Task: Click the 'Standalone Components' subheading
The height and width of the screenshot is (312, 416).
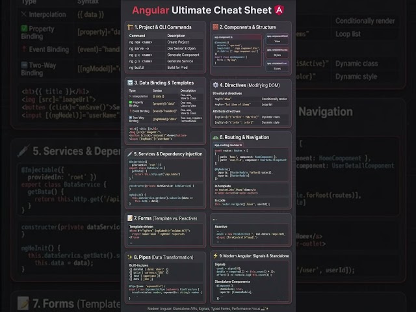Action: [233, 281]
